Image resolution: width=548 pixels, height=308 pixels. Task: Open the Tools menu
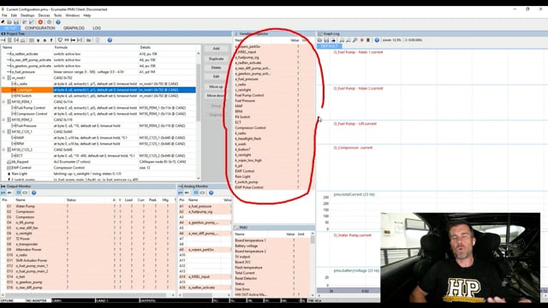(57, 15)
